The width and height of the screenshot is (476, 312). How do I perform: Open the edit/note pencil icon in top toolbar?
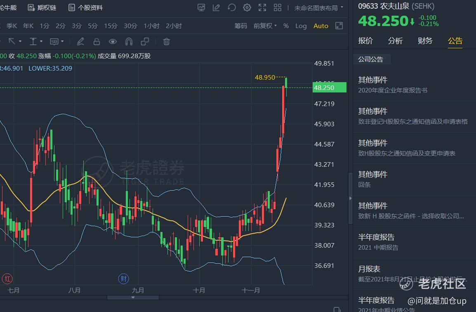click(216, 7)
